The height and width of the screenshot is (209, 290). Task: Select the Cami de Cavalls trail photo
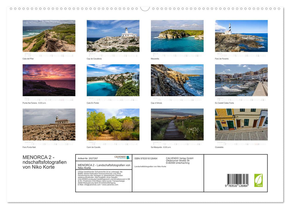pos(113,124)
